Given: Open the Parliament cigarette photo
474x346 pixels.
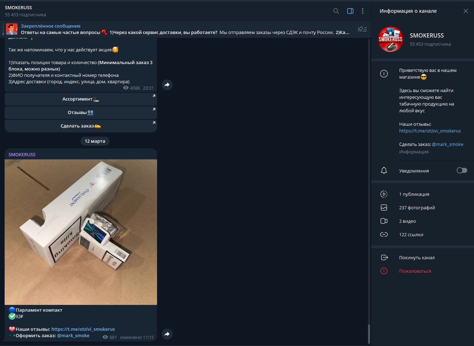Looking at the screenshot, I should coord(81,232).
